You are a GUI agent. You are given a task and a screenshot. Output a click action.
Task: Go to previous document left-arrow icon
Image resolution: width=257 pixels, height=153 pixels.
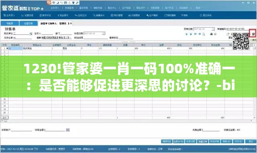pyautogui.click(x=195, y=34)
